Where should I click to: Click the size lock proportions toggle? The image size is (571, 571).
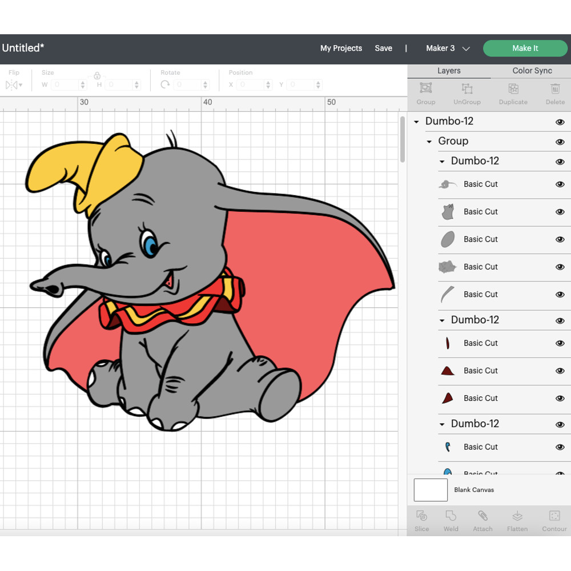[97, 75]
